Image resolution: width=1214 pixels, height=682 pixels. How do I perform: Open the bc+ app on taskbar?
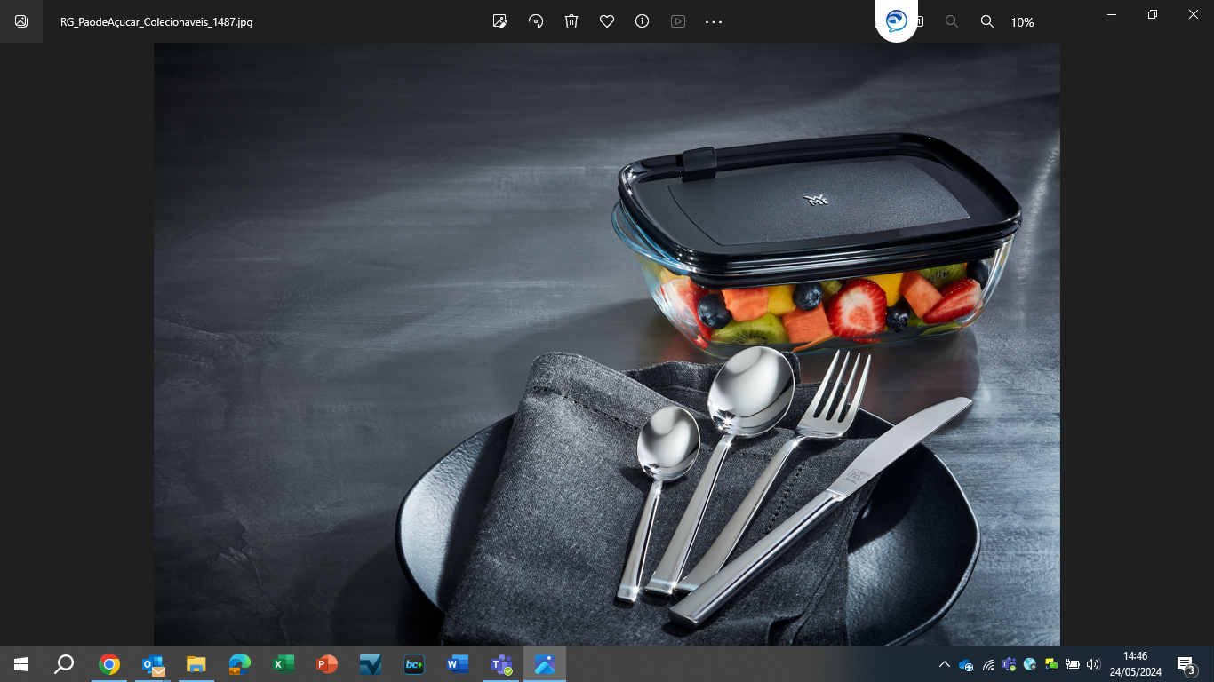click(x=414, y=664)
